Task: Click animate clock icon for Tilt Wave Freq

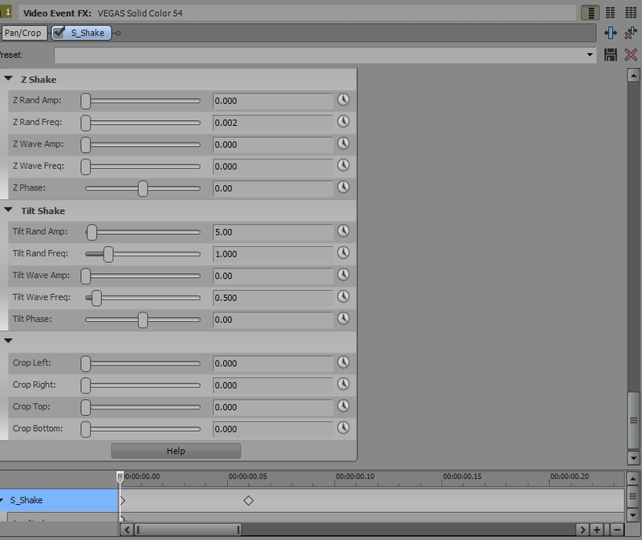Action: coord(343,296)
